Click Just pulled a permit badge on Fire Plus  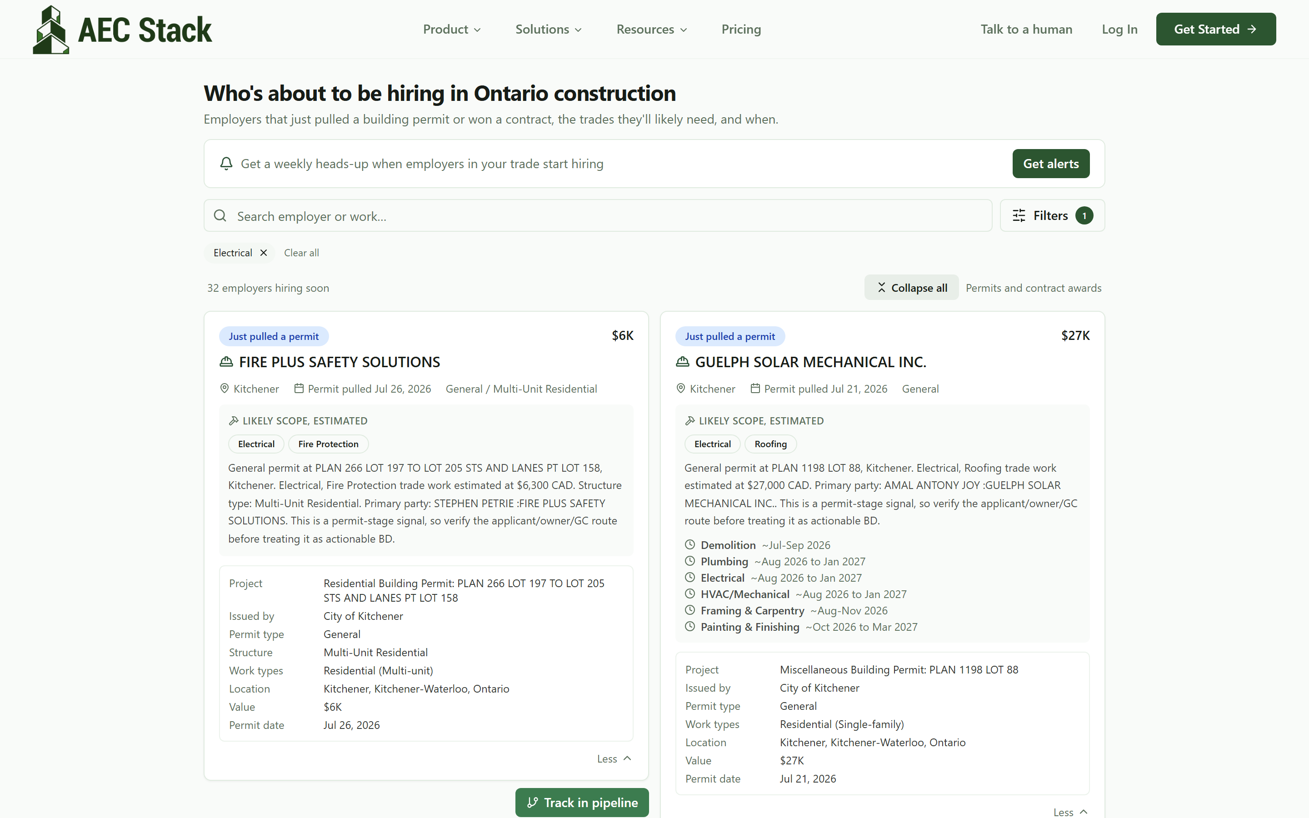(274, 336)
